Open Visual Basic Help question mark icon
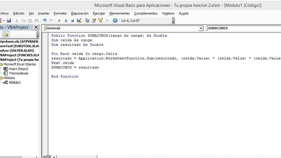 tap(115, 21)
